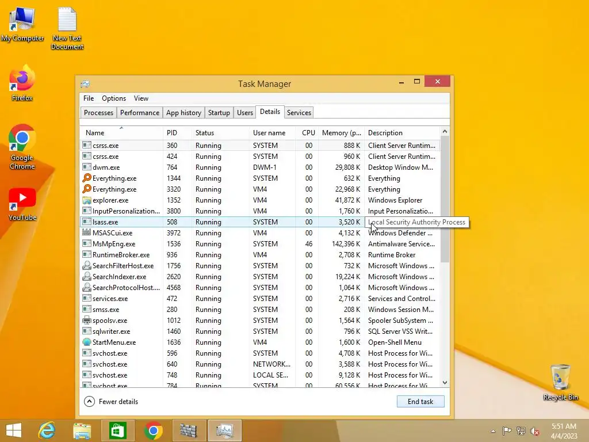Click the scrollbar down arrow
Viewport: 589px width, 442px height.
tap(445, 383)
